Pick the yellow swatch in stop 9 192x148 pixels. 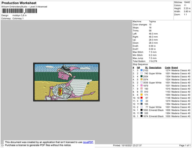point(141,95)
